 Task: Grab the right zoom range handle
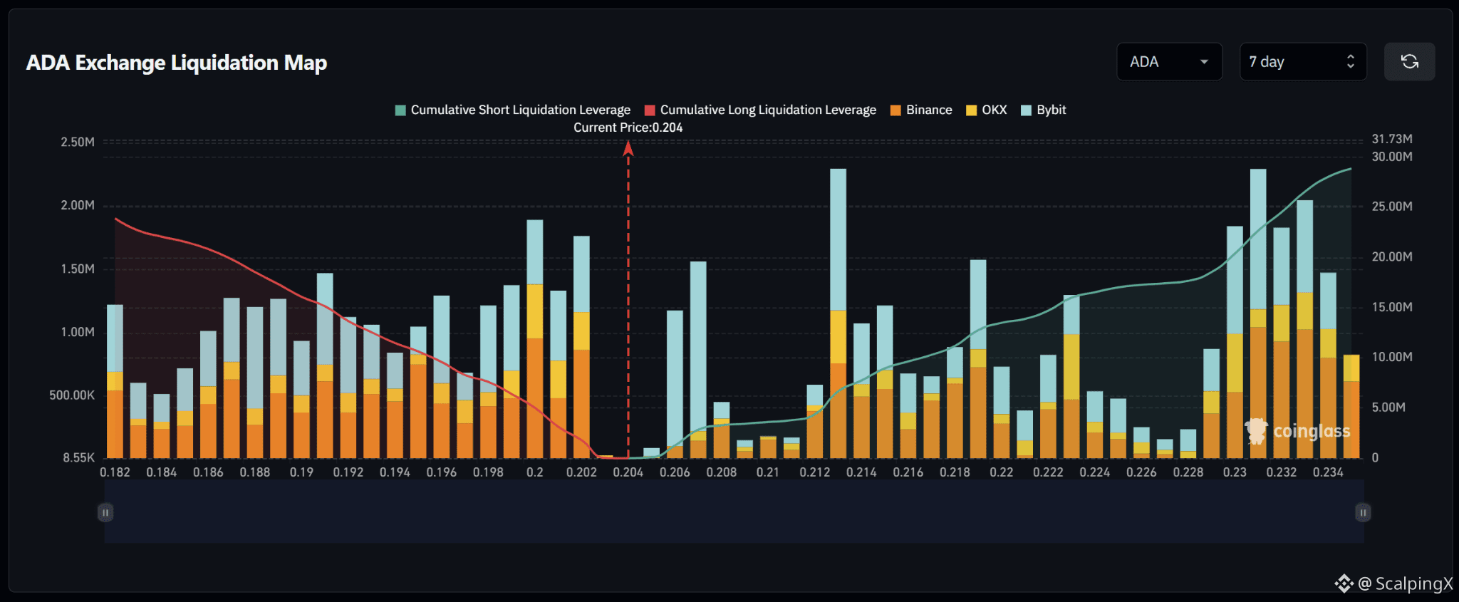[1363, 512]
